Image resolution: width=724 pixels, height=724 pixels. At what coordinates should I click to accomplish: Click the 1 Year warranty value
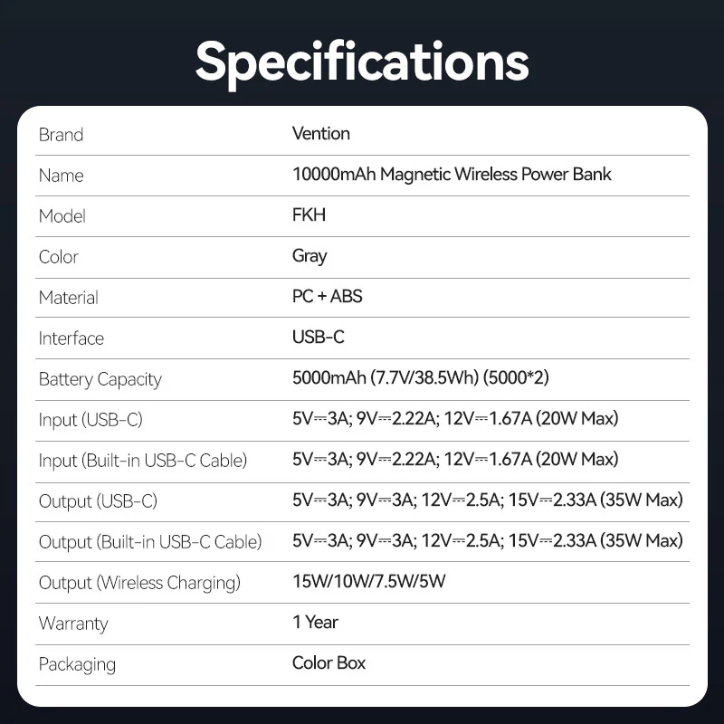pyautogui.click(x=315, y=623)
